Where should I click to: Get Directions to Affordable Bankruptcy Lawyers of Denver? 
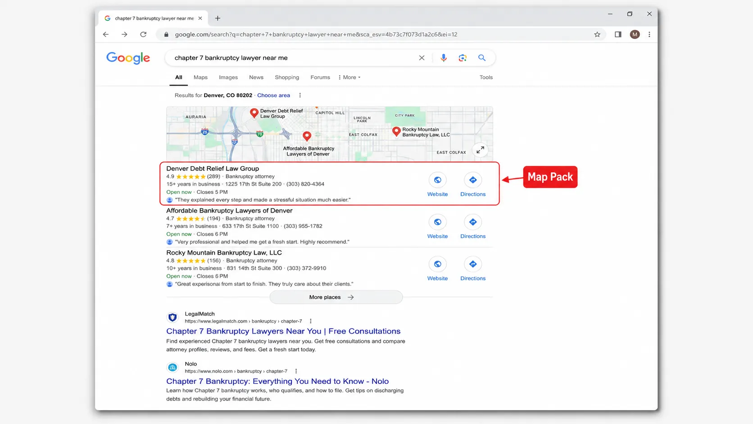472,227
